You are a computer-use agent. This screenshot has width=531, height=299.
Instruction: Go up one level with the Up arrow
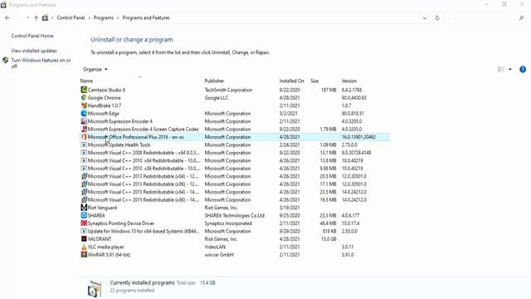click(x=36, y=18)
